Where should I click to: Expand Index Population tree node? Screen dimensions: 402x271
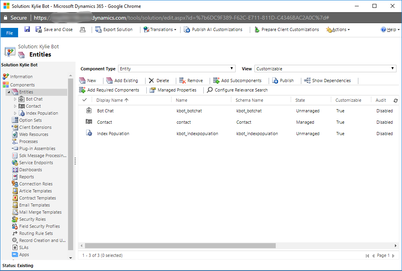tap(15, 113)
